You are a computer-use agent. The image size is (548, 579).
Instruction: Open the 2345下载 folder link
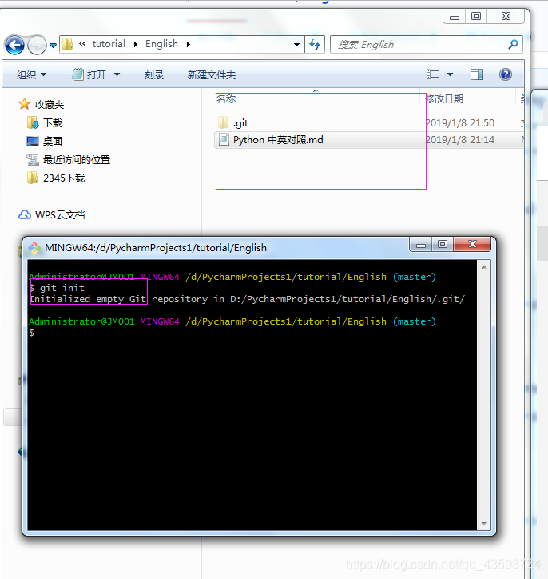(x=64, y=178)
